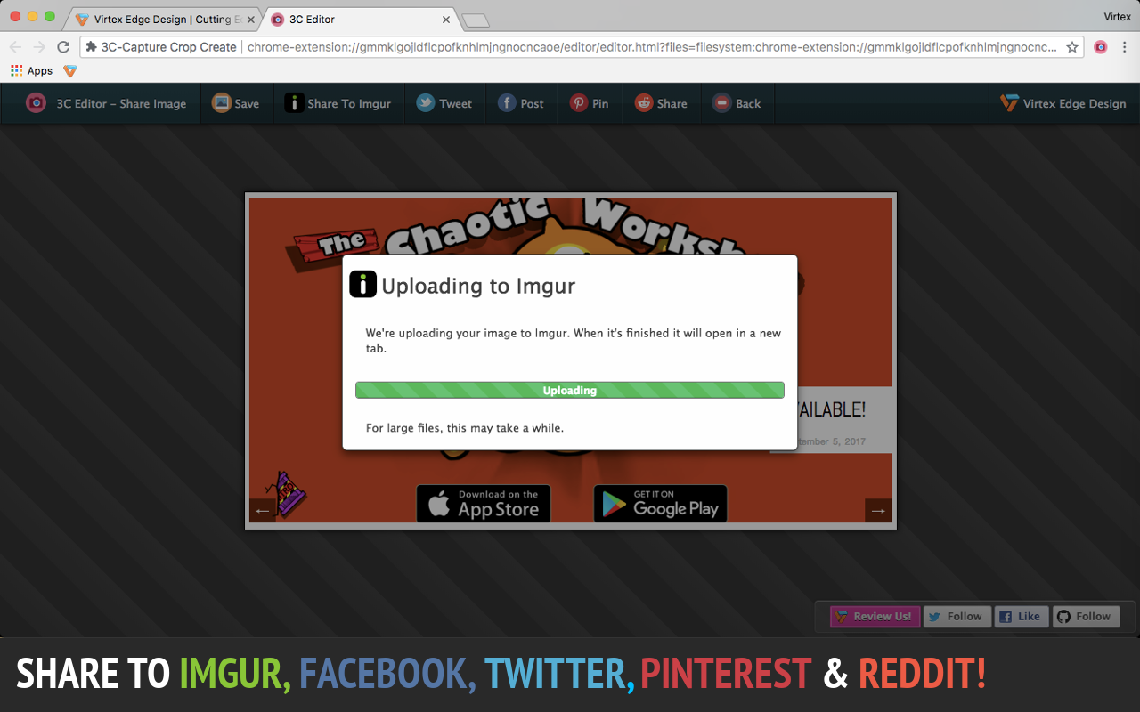This screenshot has width=1140, height=712.
Task: Click the Share To Imgur icon
Action: click(x=295, y=103)
